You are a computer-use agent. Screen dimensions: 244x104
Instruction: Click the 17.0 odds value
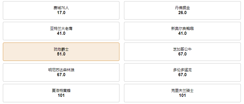coord(61,13)
